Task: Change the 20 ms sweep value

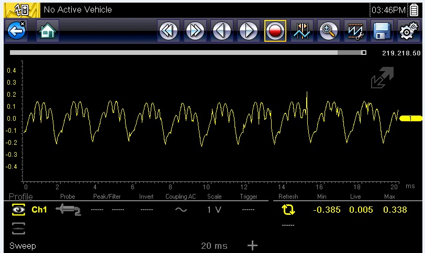Action: (214, 246)
